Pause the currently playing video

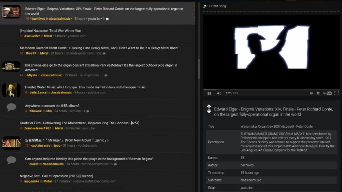(x=209, y=93)
